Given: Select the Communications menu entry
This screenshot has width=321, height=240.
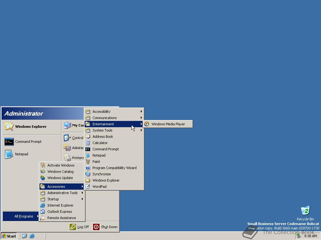Looking at the screenshot, I should point(114,118).
